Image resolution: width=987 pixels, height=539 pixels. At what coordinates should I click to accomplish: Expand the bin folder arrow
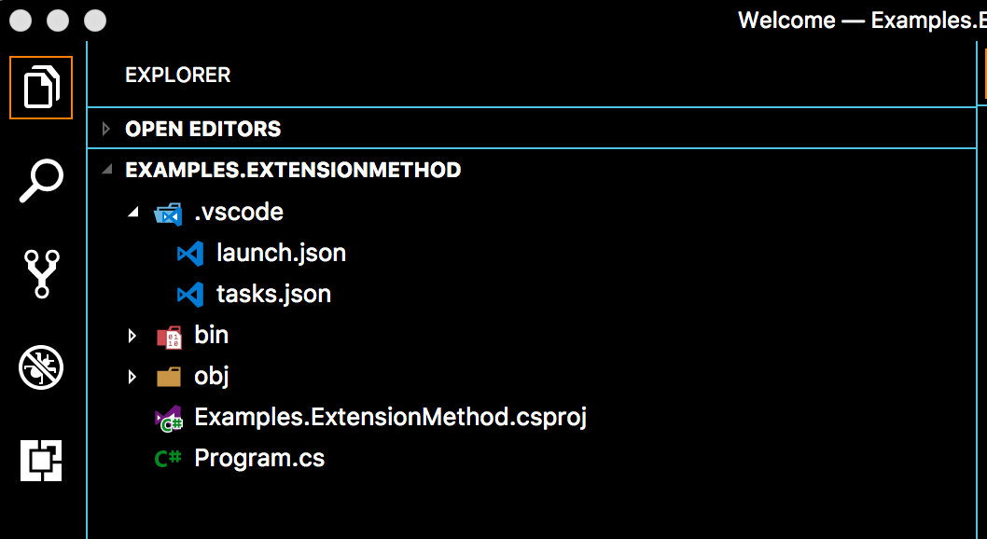(x=132, y=336)
